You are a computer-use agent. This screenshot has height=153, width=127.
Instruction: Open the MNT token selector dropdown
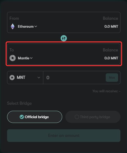(x=25, y=78)
